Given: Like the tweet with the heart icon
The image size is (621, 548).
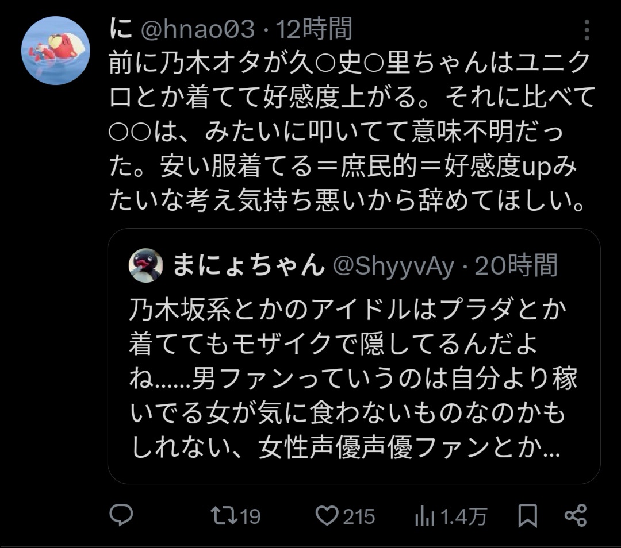Looking at the screenshot, I should (327, 516).
